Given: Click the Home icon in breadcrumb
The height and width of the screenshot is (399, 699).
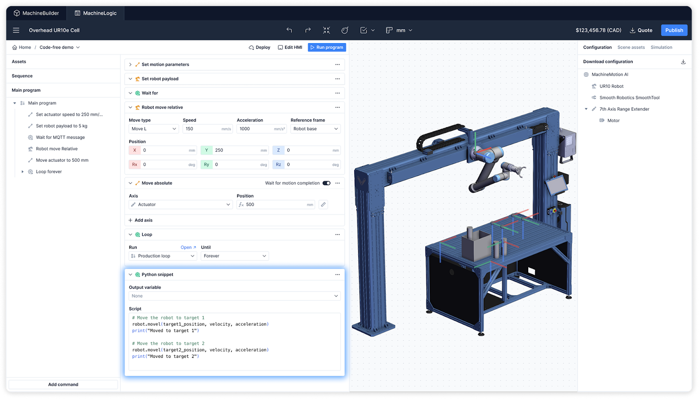Looking at the screenshot, I should pos(15,47).
